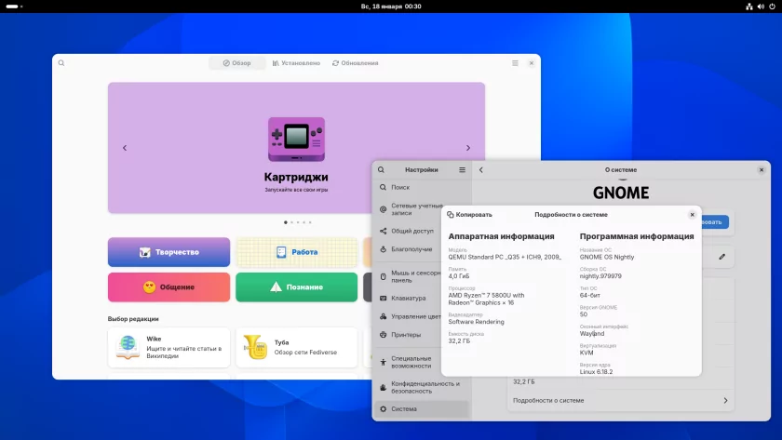Open the Wike app tile
This screenshot has height=440, width=782.
click(x=169, y=347)
